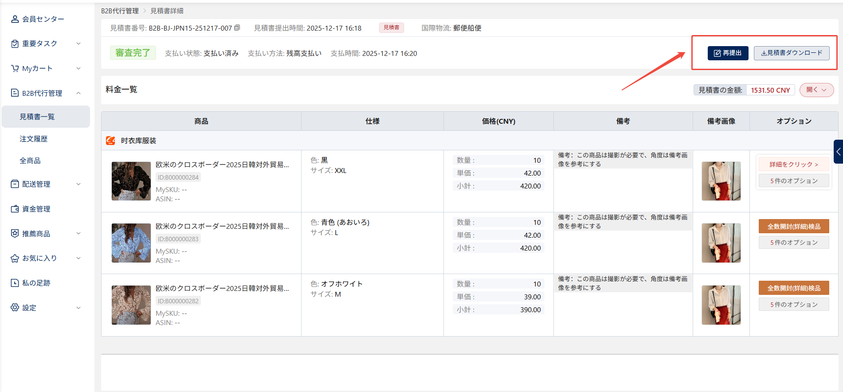Open product thumbnail for ID:B000000283
Image resolution: width=843 pixels, height=392 pixels.
(x=131, y=243)
